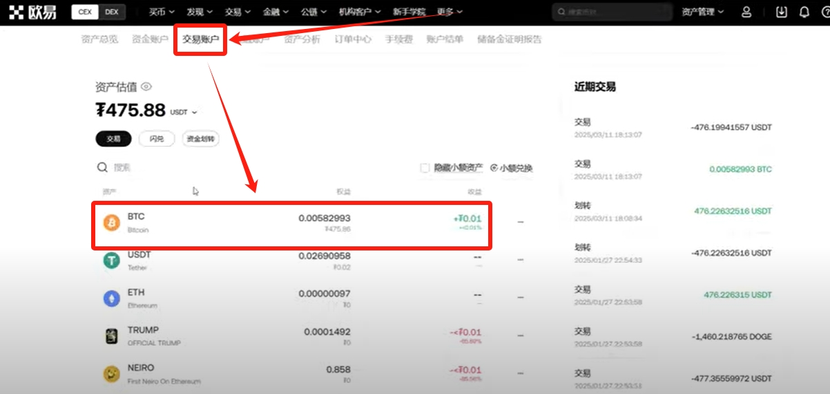Change valuation currency from USDT
This screenshot has width=830, height=394.
pyautogui.click(x=184, y=112)
